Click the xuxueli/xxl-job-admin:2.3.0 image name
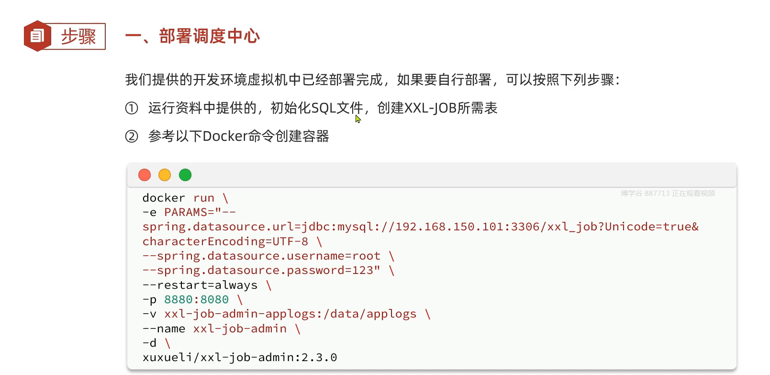Image resolution: width=770 pixels, height=375 pixels. pos(240,357)
